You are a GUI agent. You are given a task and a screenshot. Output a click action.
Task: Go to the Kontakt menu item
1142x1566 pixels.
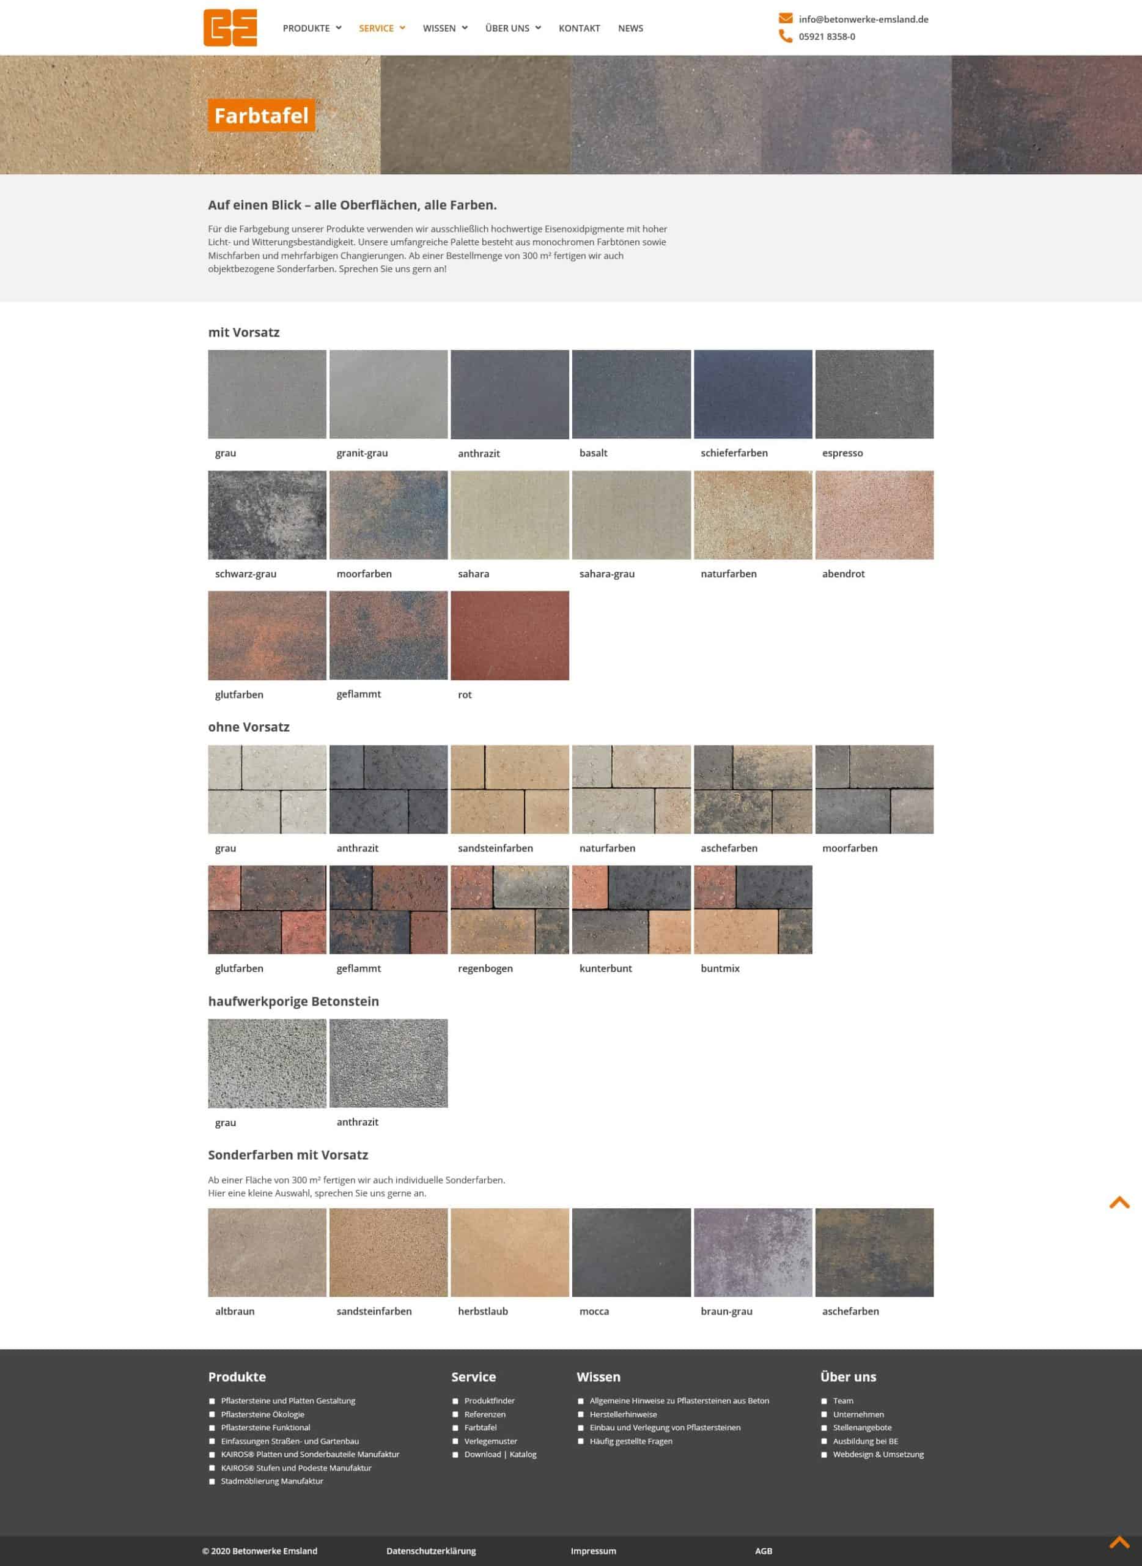point(580,28)
